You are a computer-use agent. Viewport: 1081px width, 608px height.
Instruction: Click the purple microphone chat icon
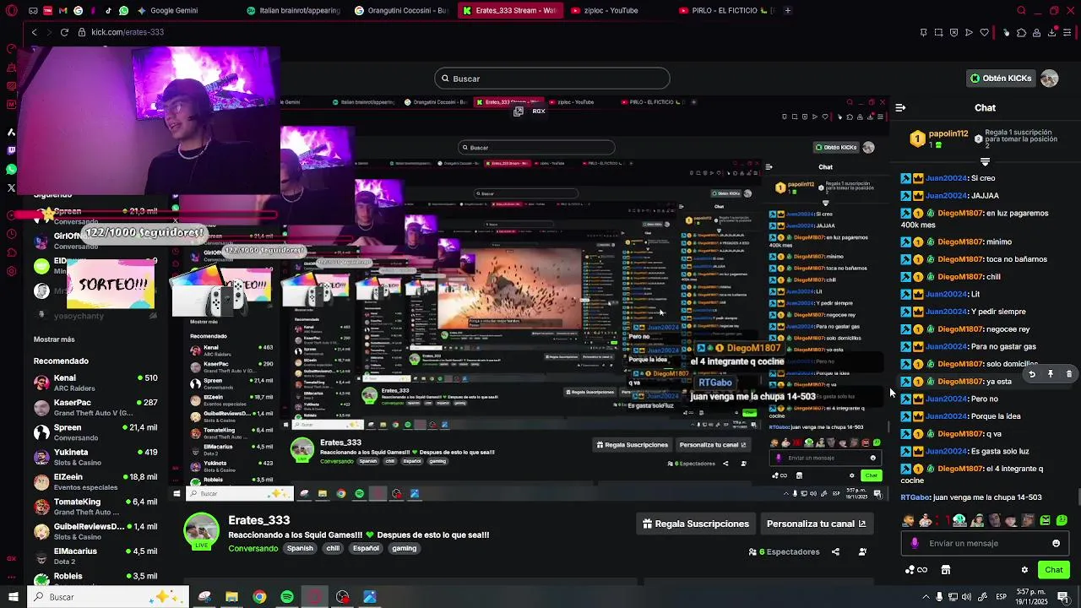[915, 544]
